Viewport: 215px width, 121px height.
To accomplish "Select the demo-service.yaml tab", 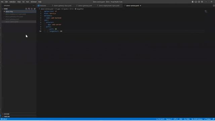I will point(132,6).
